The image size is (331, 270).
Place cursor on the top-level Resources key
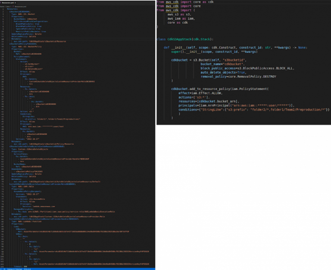coord(12,9)
